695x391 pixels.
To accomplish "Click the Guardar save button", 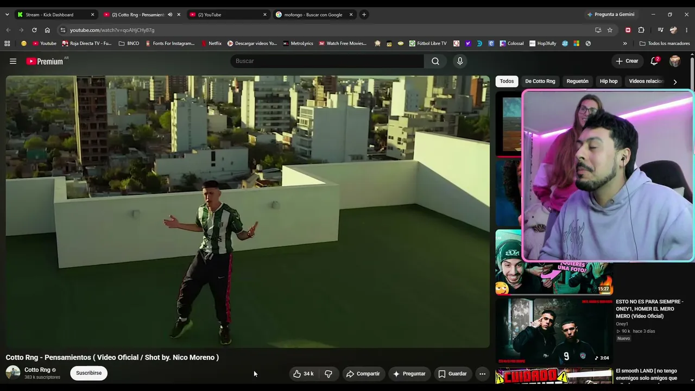I will [452, 374].
